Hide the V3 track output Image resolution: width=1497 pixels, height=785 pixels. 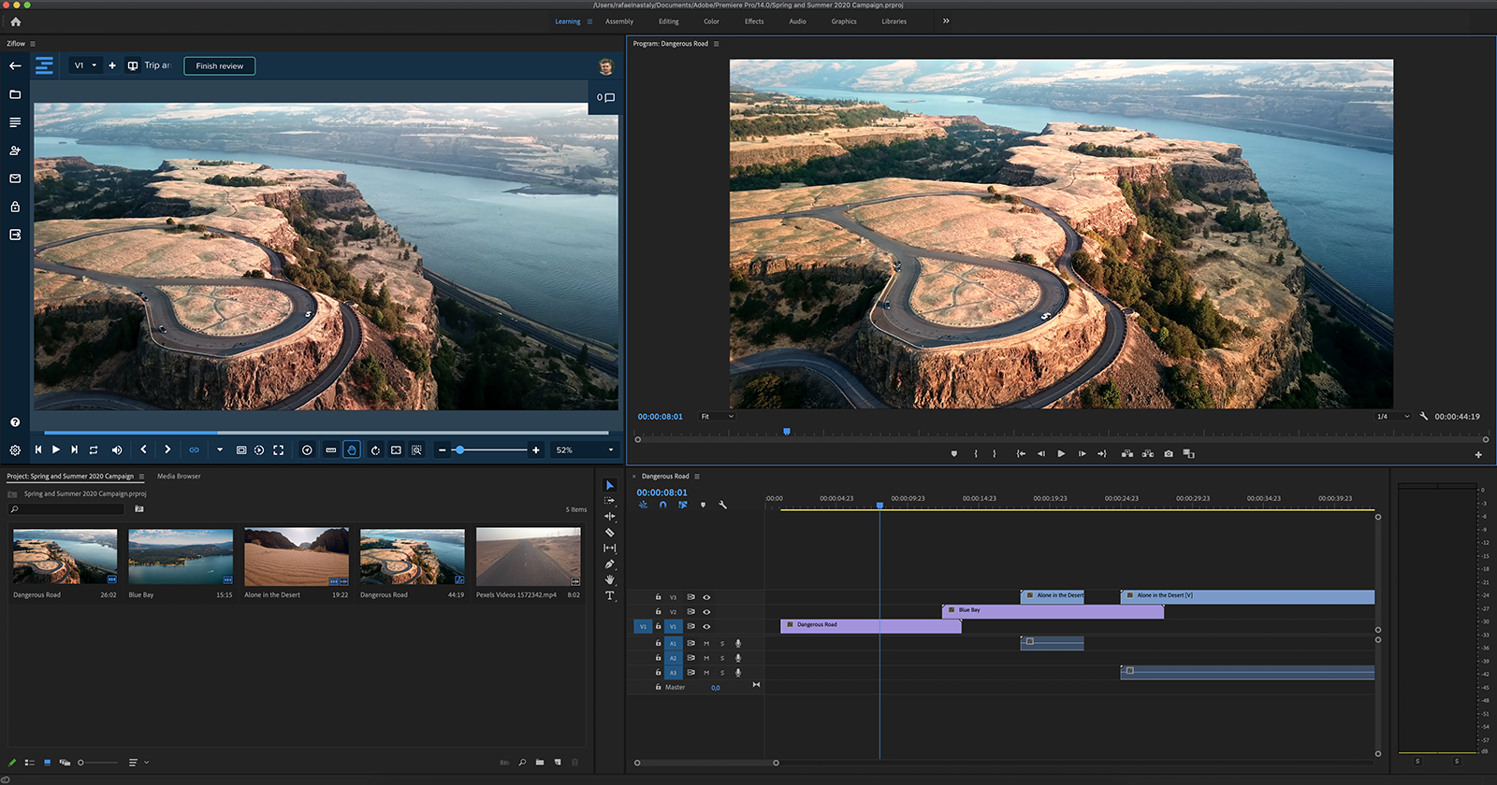pos(706,597)
